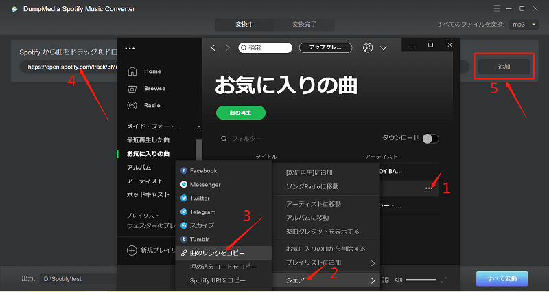The height and width of the screenshot is (292, 549).
Task: Adjust the Spotify volume slider
Action: click(421, 280)
